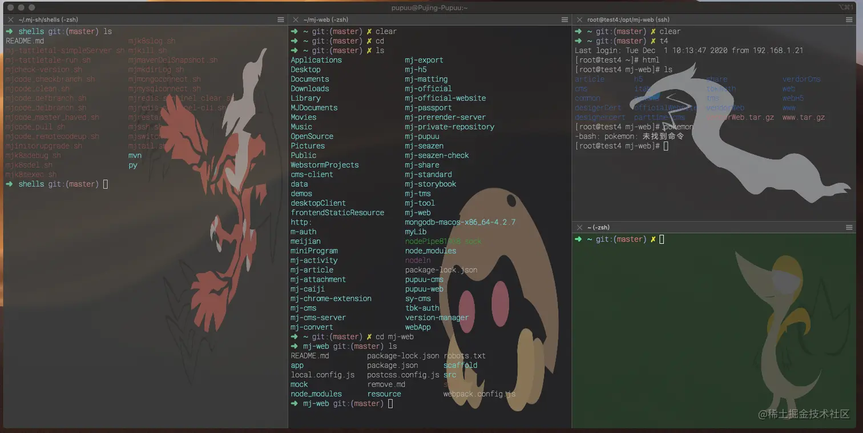Screen dimensions: 863x433
Task: Focus the cursor in the bottom-right ~ git:(master) pane
Action: point(662,239)
